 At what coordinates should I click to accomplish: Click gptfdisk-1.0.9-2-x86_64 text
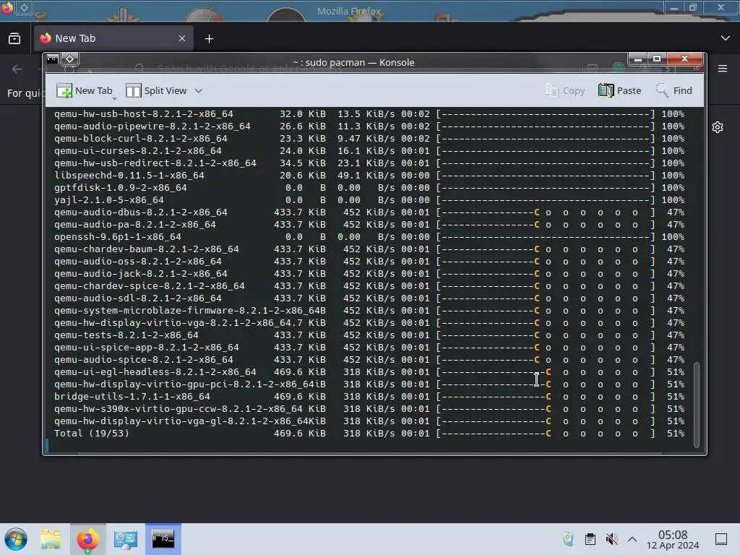tap(121, 188)
